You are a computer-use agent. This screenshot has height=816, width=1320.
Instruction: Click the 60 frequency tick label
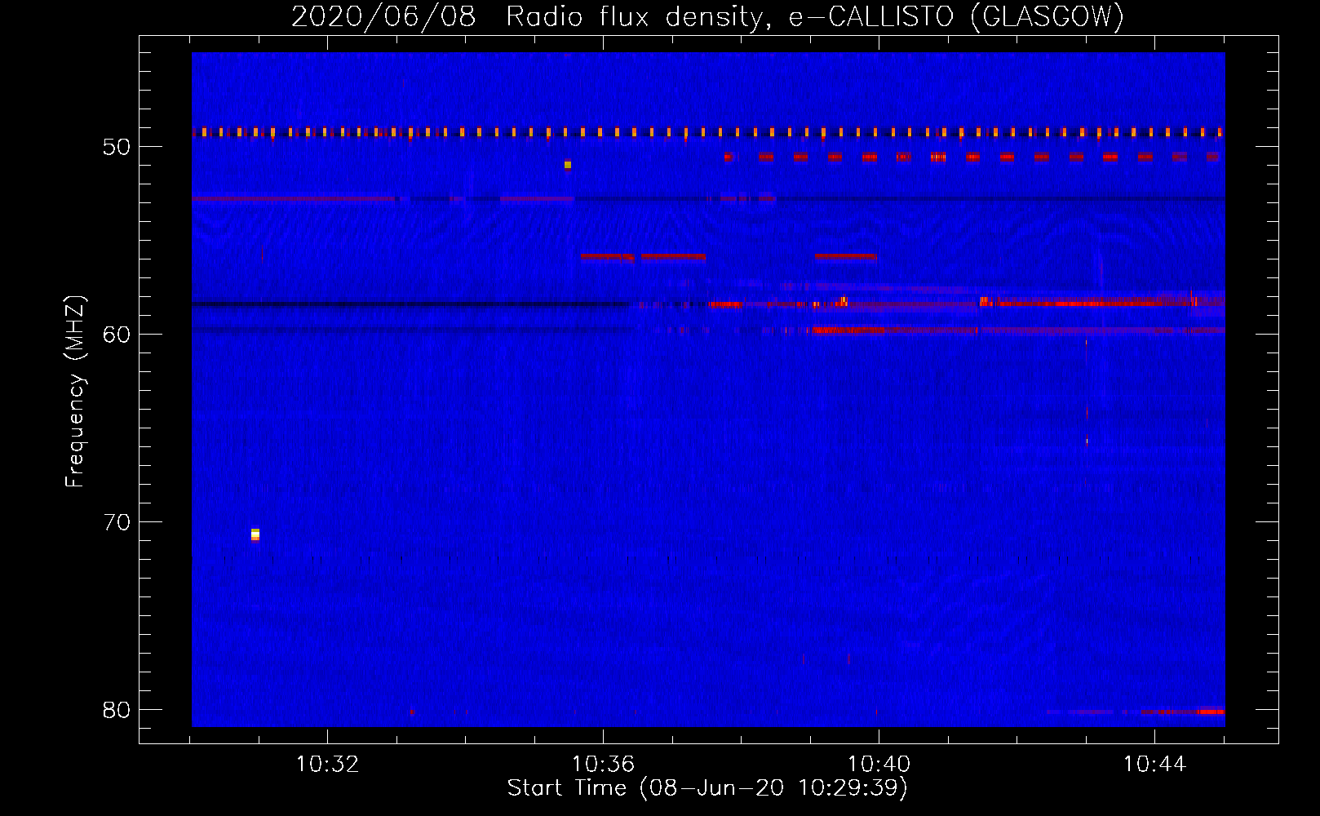117,335
